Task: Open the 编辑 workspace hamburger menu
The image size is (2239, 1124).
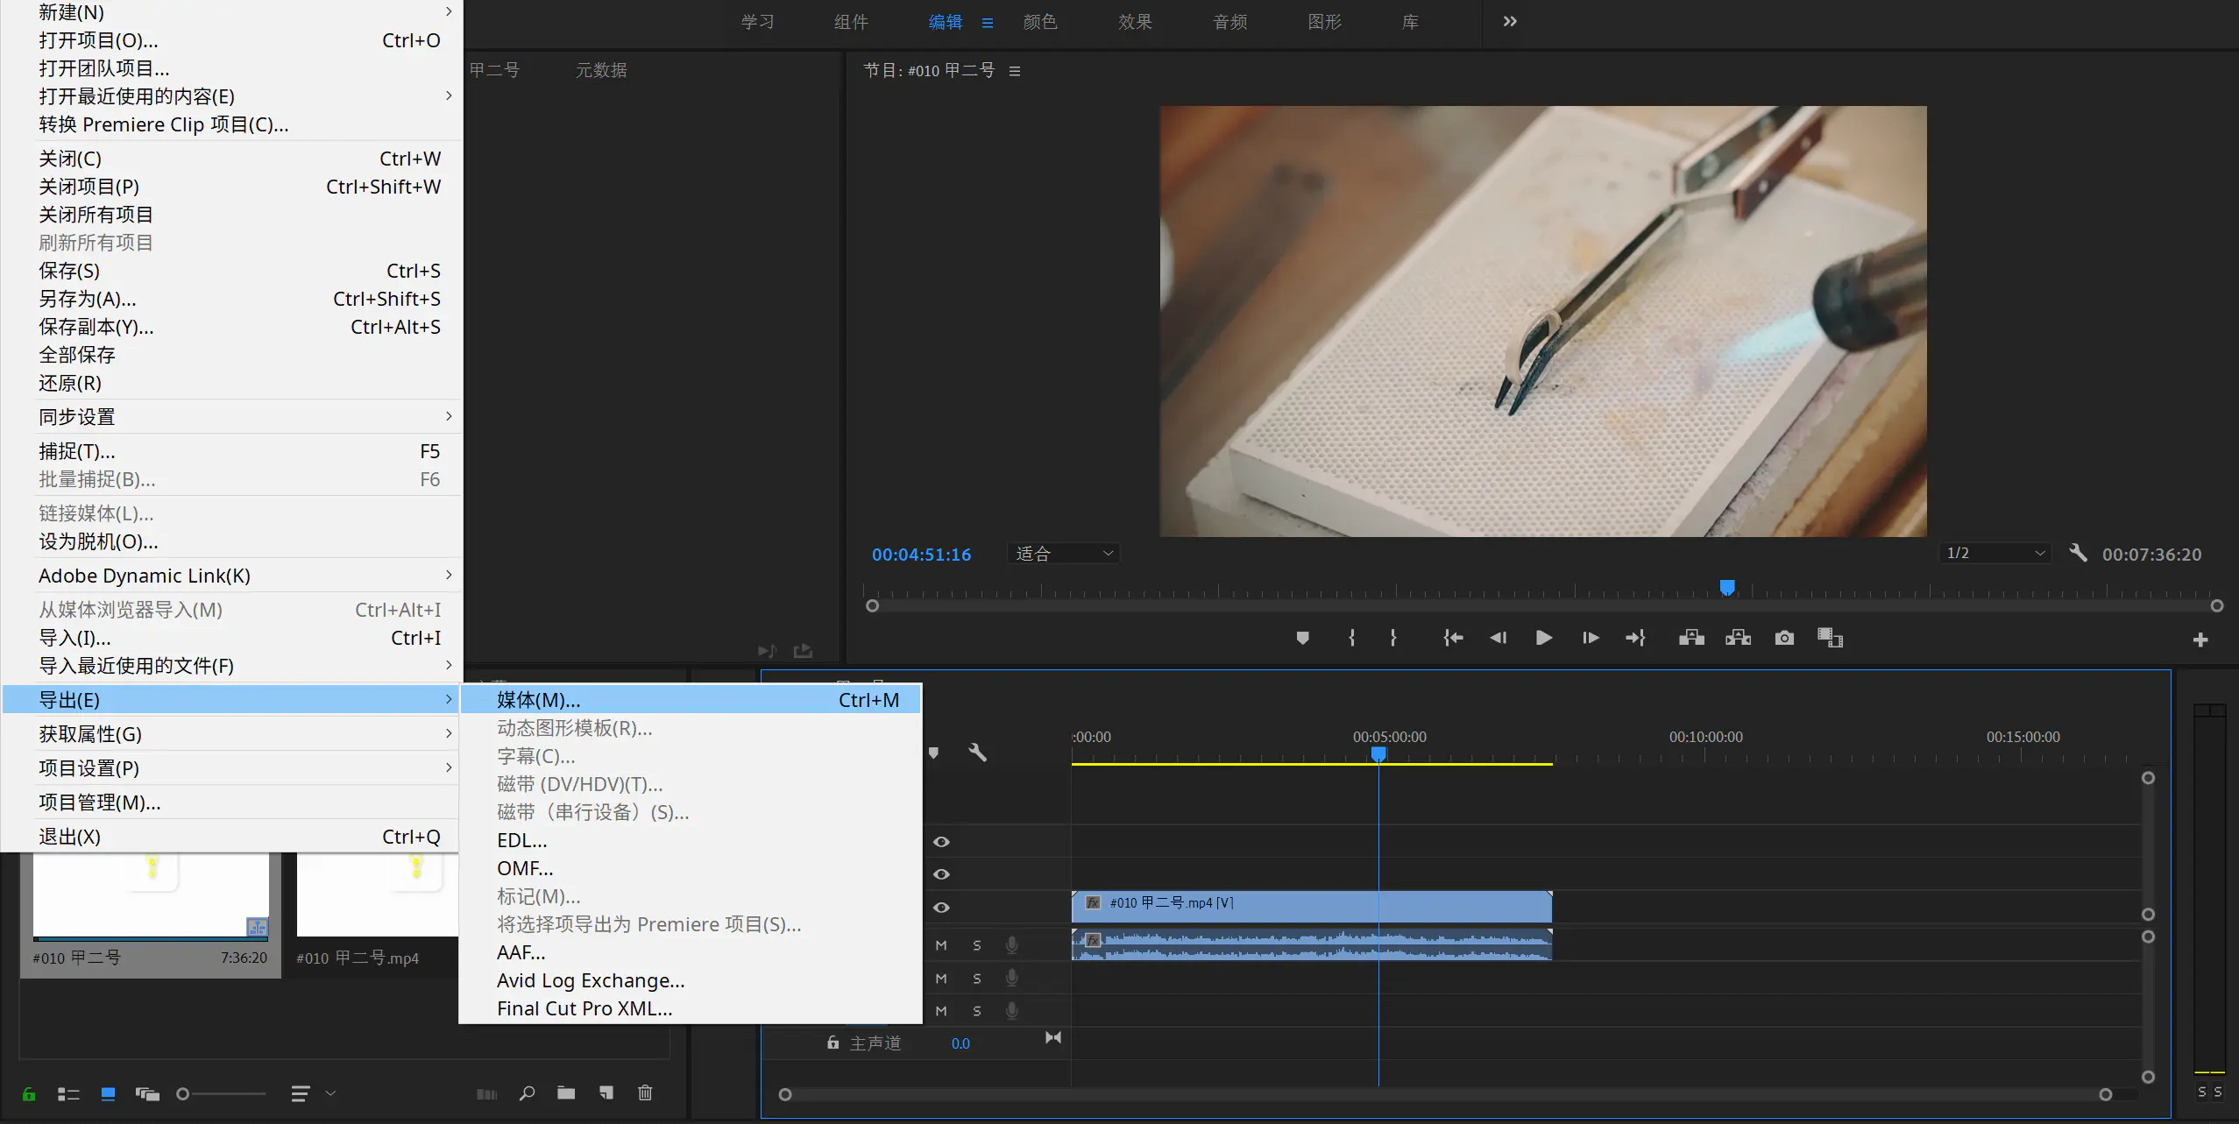Action: pyautogui.click(x=988, y=23)
